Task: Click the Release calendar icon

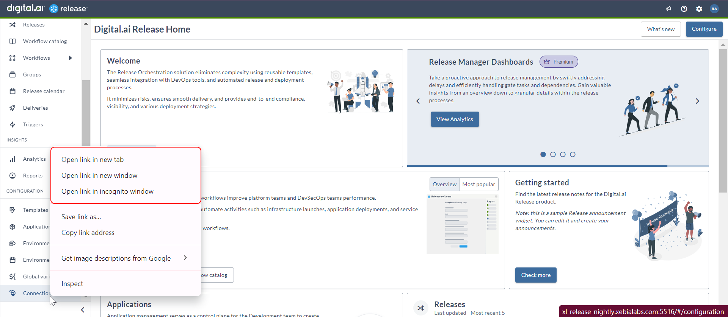Action: [x=13, y=91]
